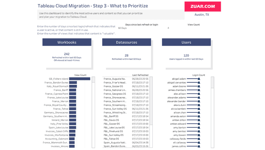
Task: Click the abigail.adam user icon
Action: pos(199,79)
